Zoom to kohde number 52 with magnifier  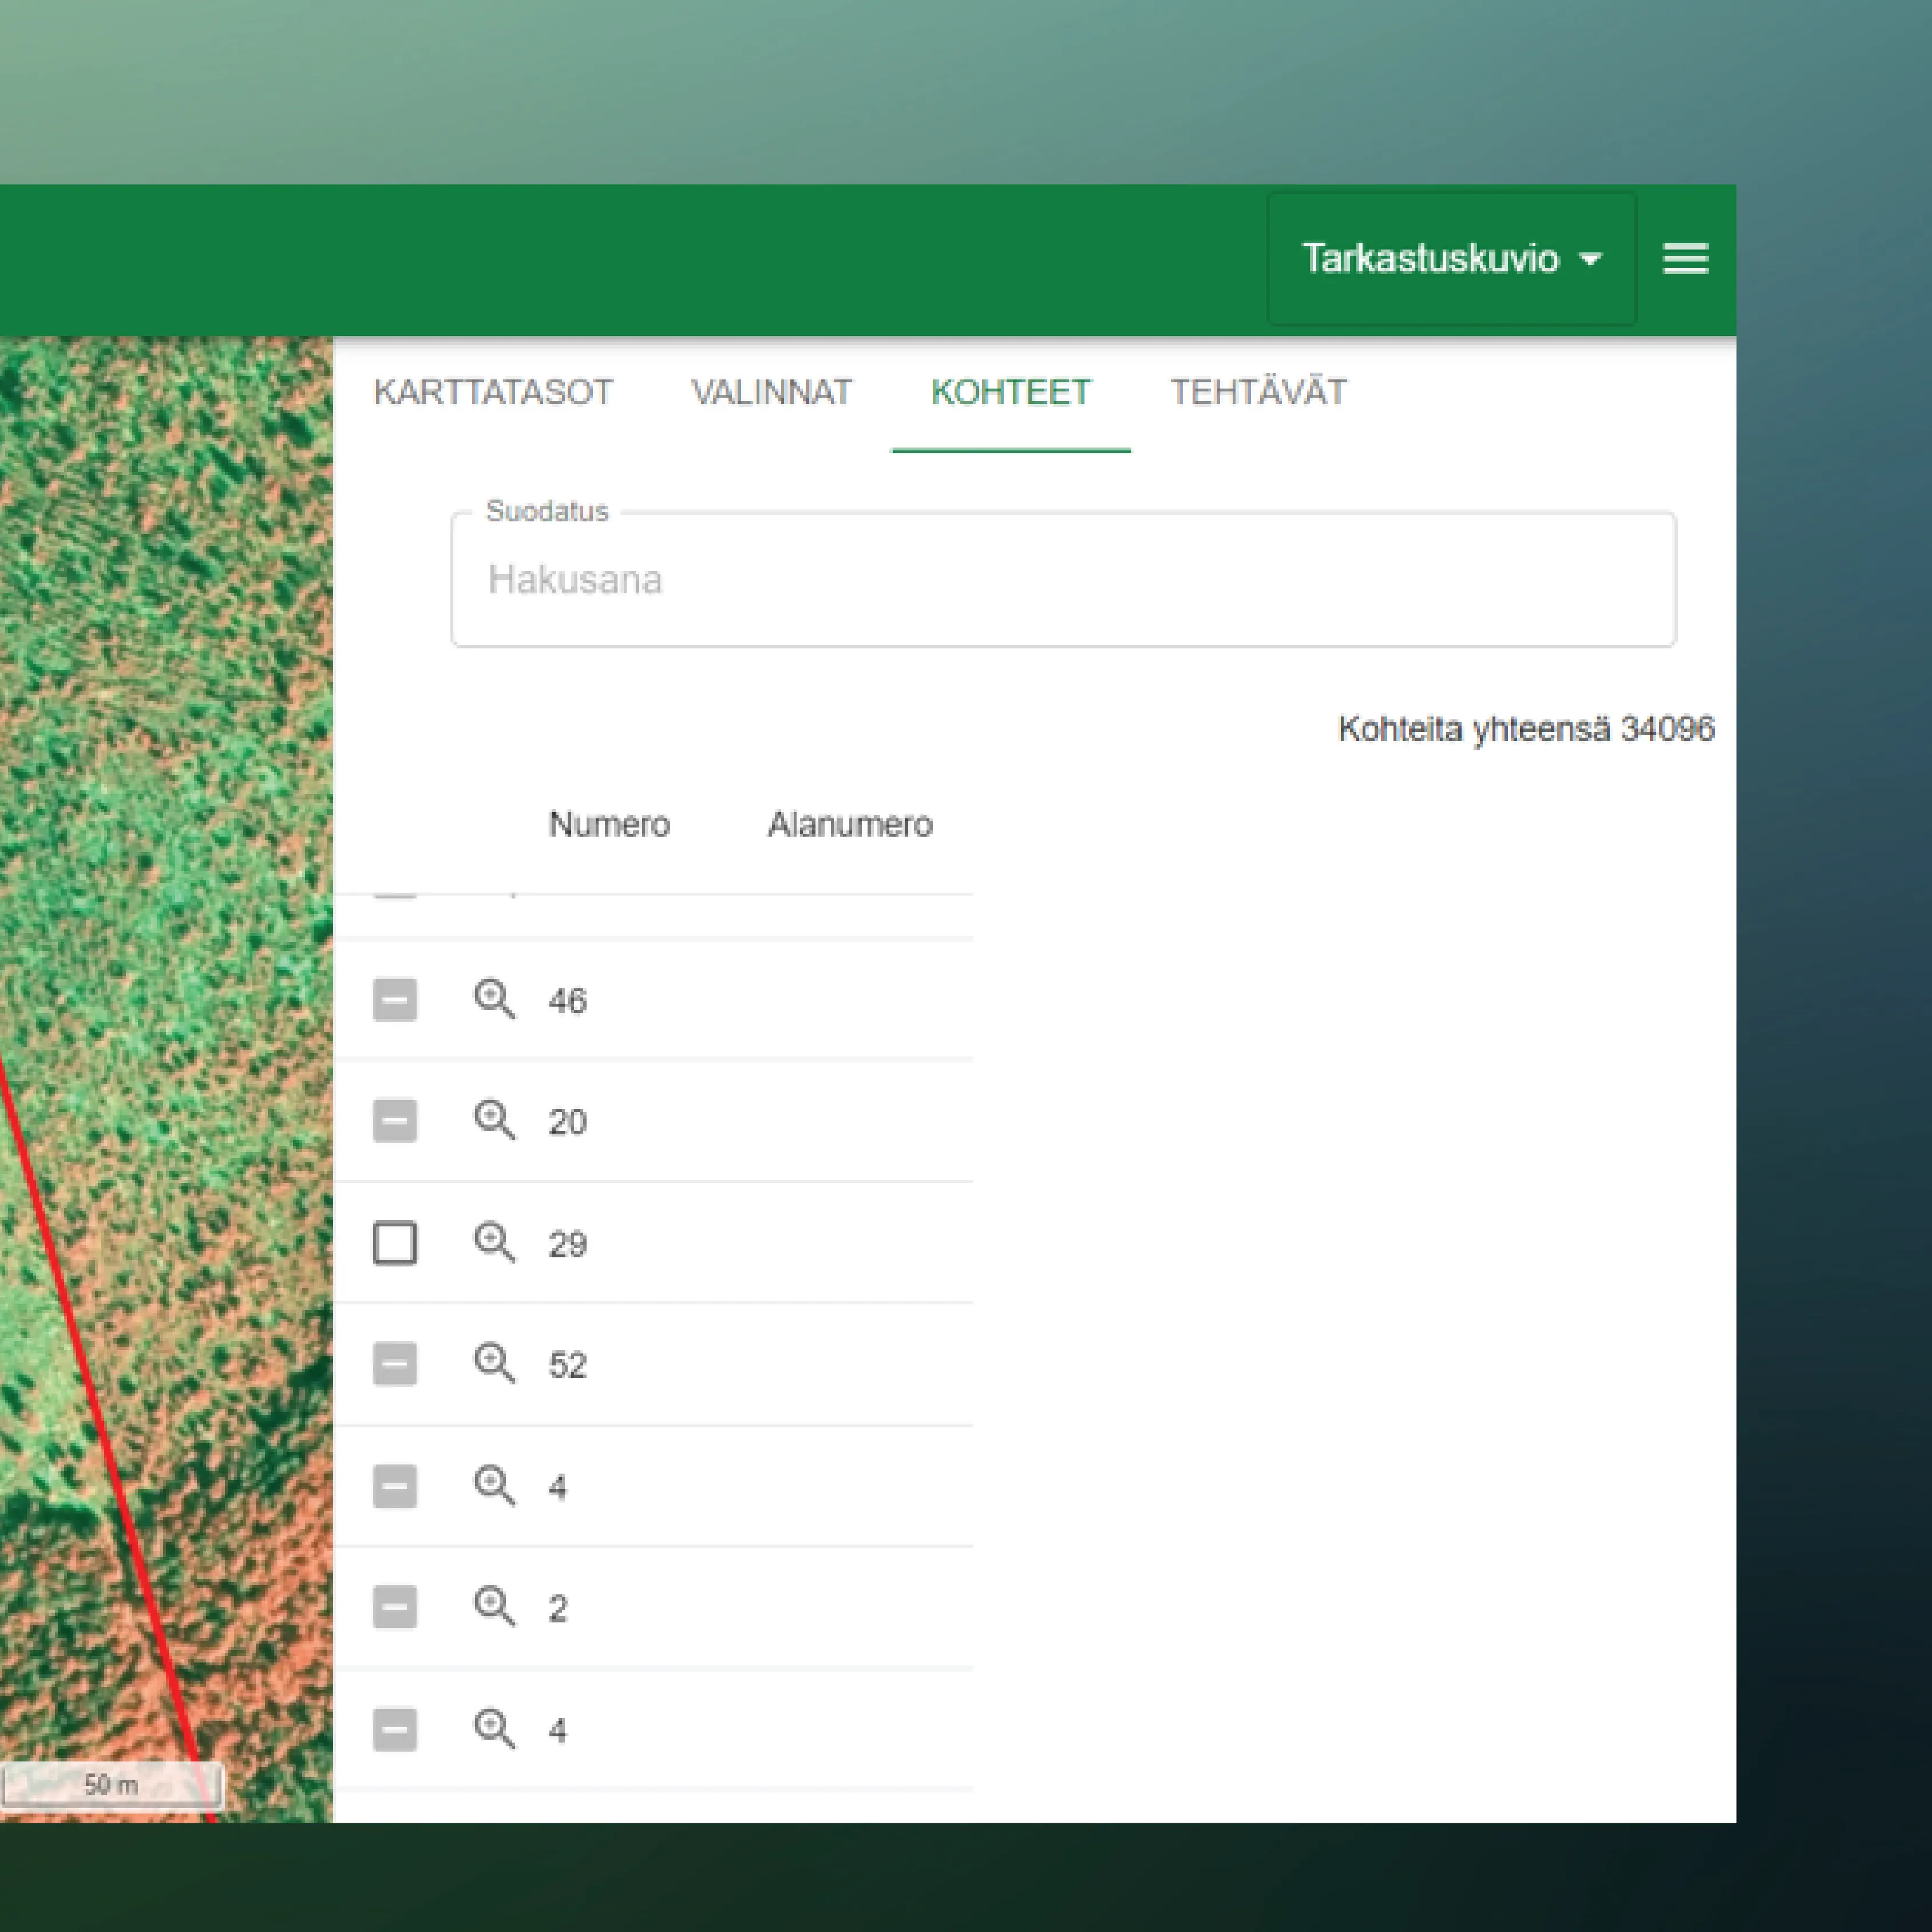click(494, 1364)
